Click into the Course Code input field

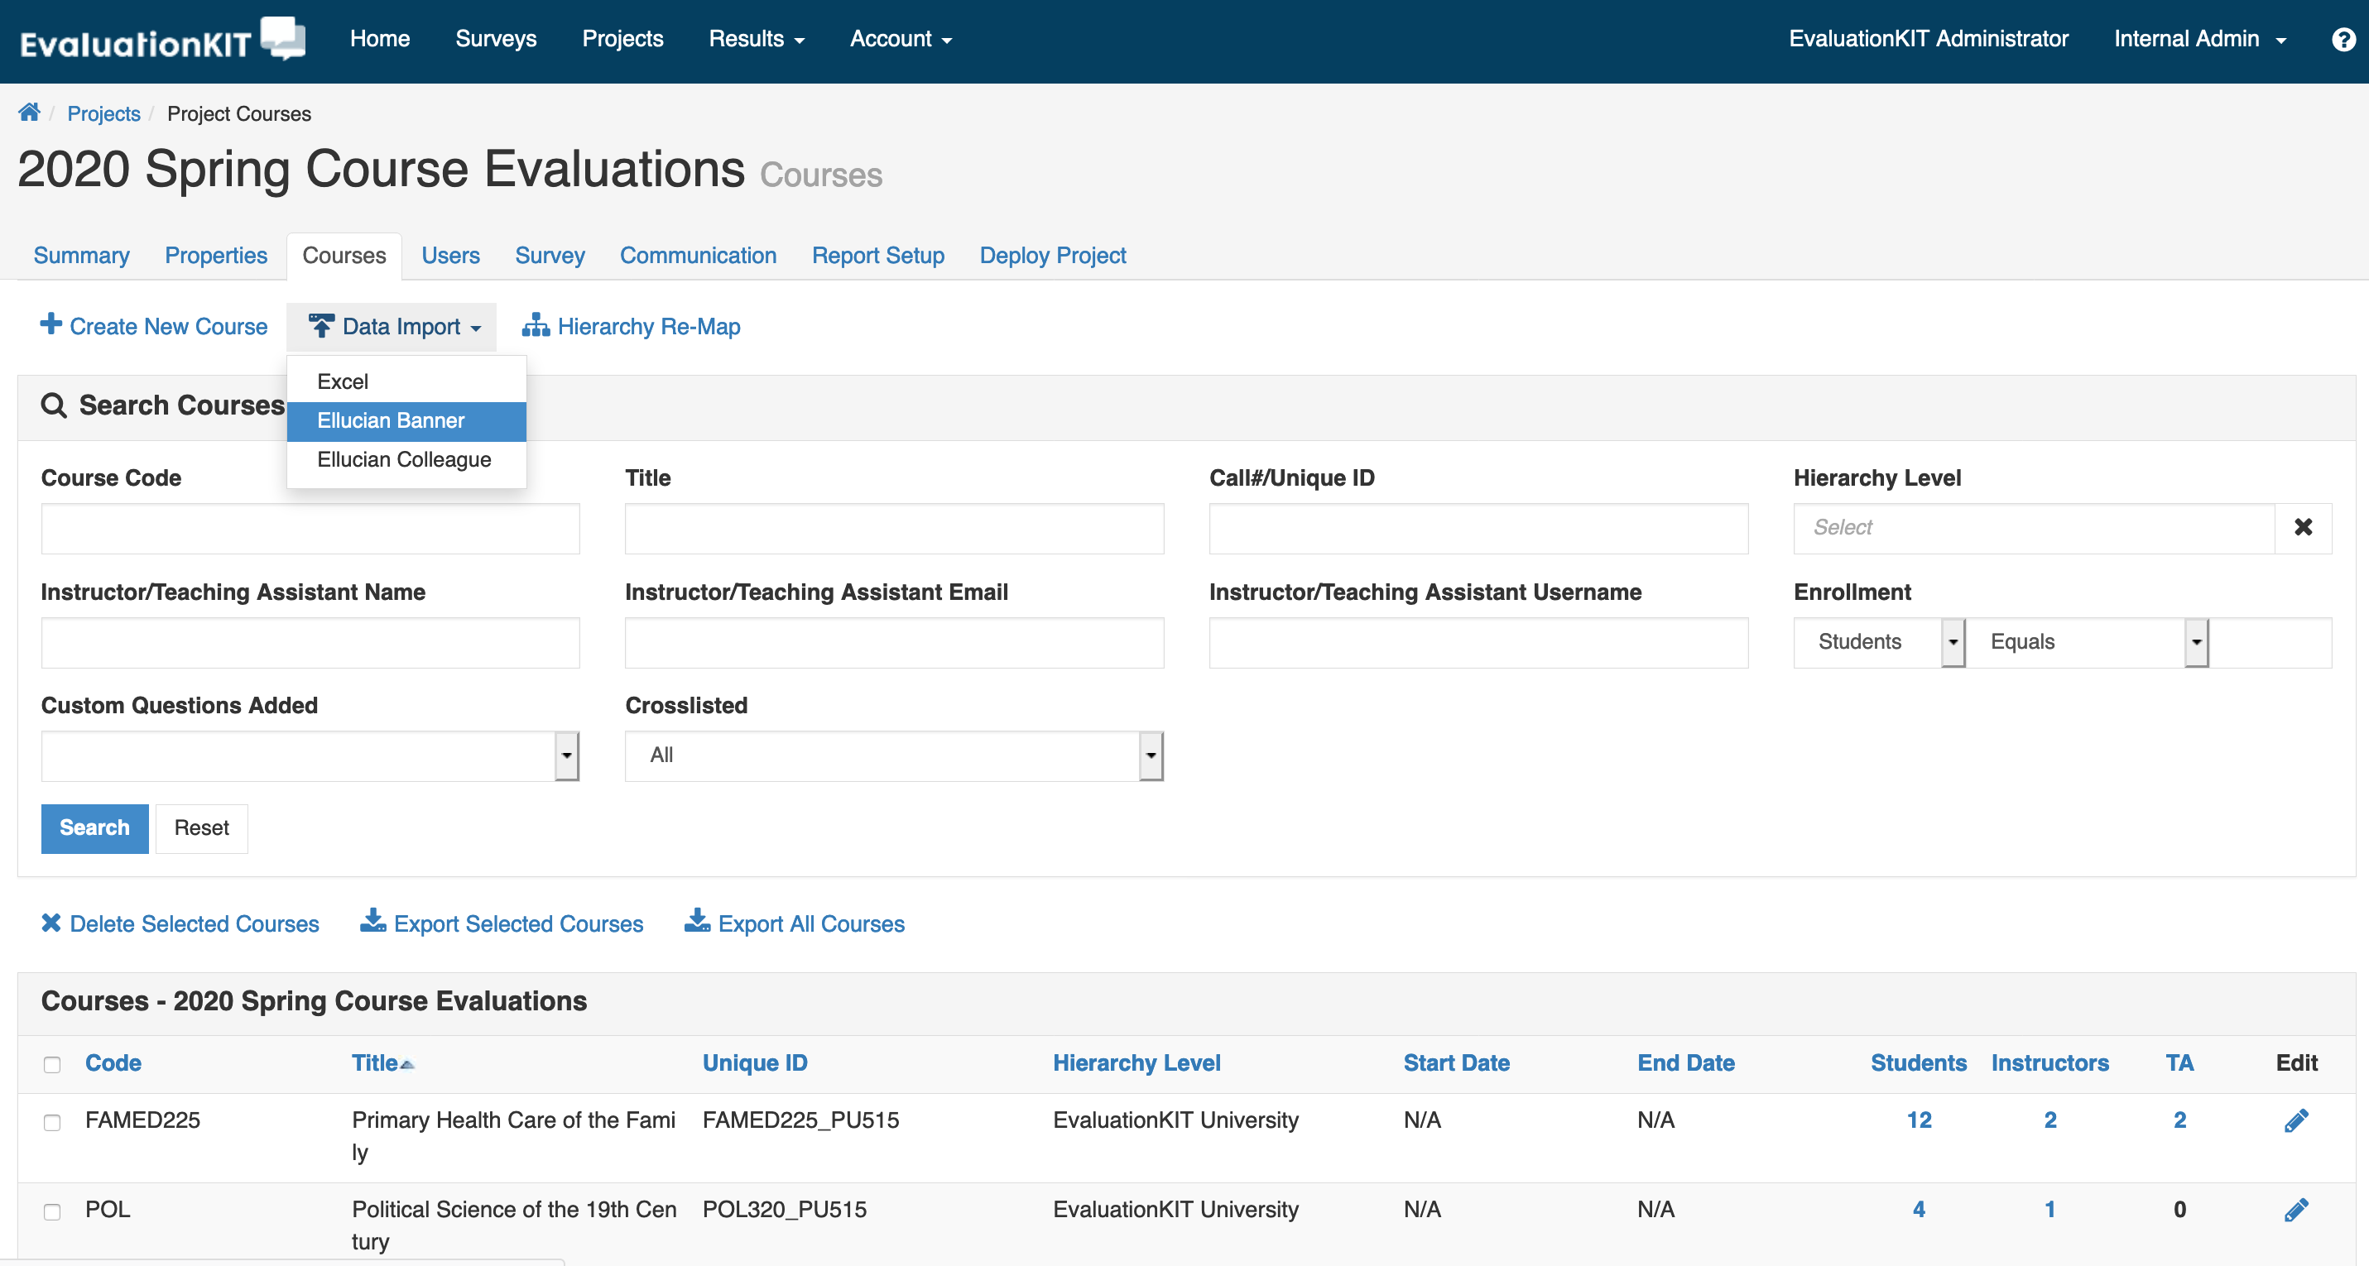pos(310,529)
